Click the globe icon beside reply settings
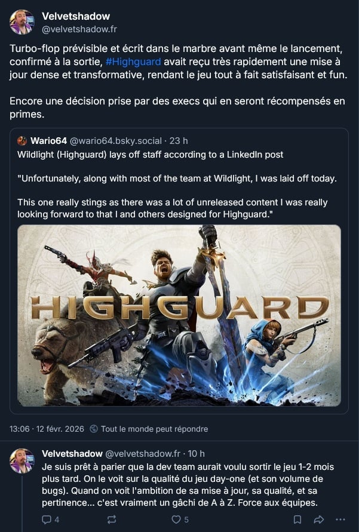Screen dimensions: 359x532 pos(94,429)
